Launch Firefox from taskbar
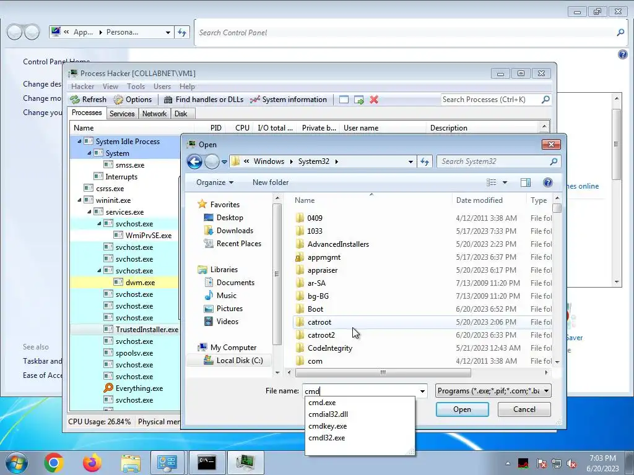Viewport: 634px width, 475px height. click(92, 463)
